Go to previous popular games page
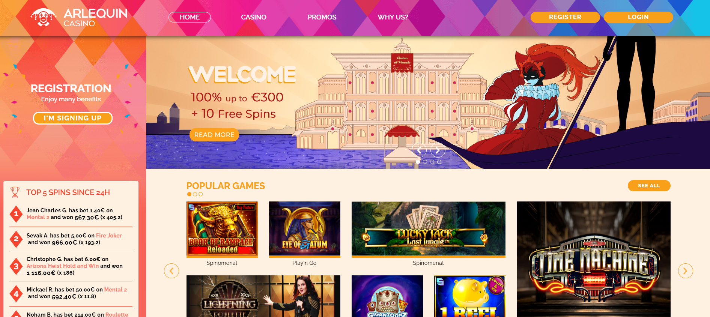 (x=171, y=271)
